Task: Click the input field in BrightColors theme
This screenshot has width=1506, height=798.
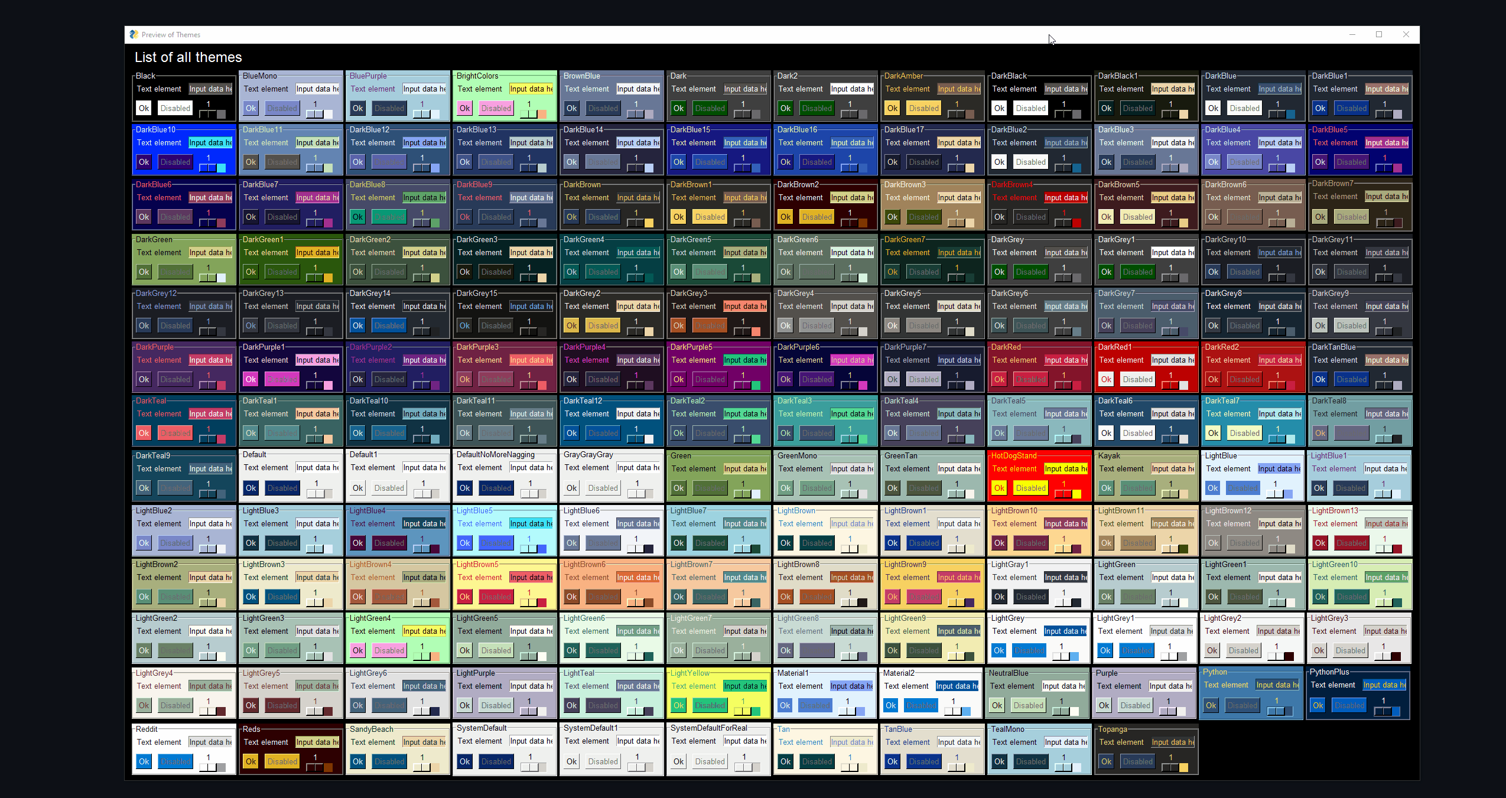Action: pos(531,89)
